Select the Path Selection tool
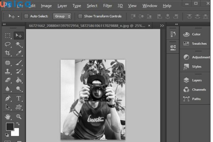 click(x=7, y=107)
